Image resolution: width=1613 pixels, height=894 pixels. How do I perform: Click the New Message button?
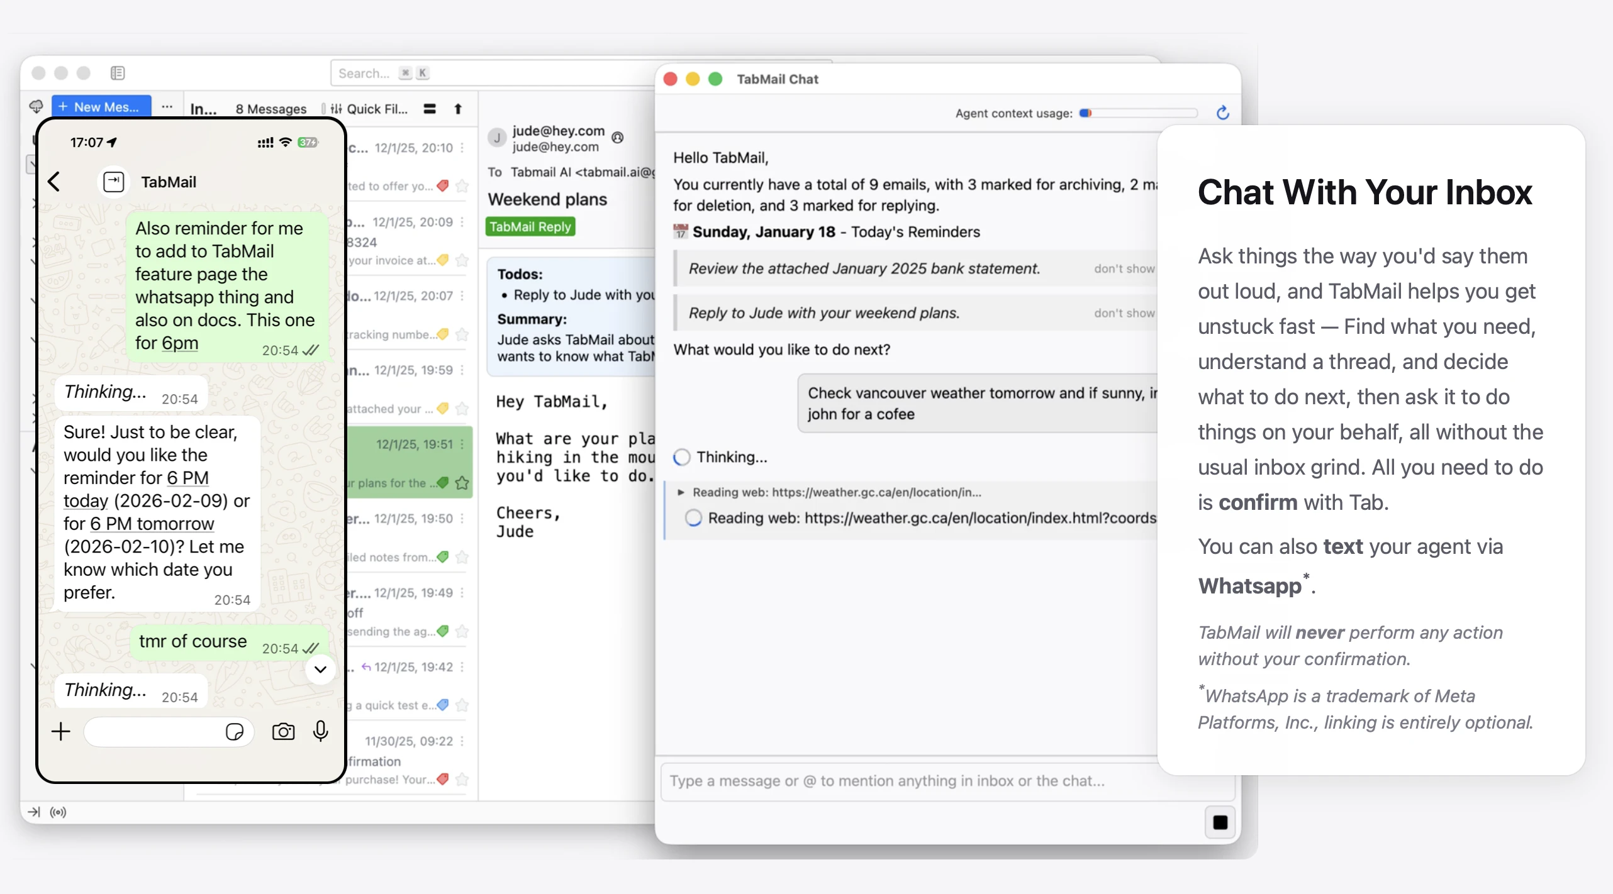coord(101,106)
